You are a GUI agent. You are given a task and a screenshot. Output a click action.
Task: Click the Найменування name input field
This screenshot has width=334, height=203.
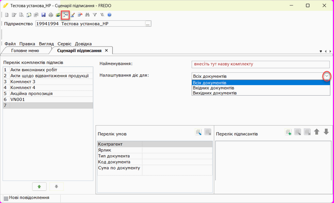point(261,64)
